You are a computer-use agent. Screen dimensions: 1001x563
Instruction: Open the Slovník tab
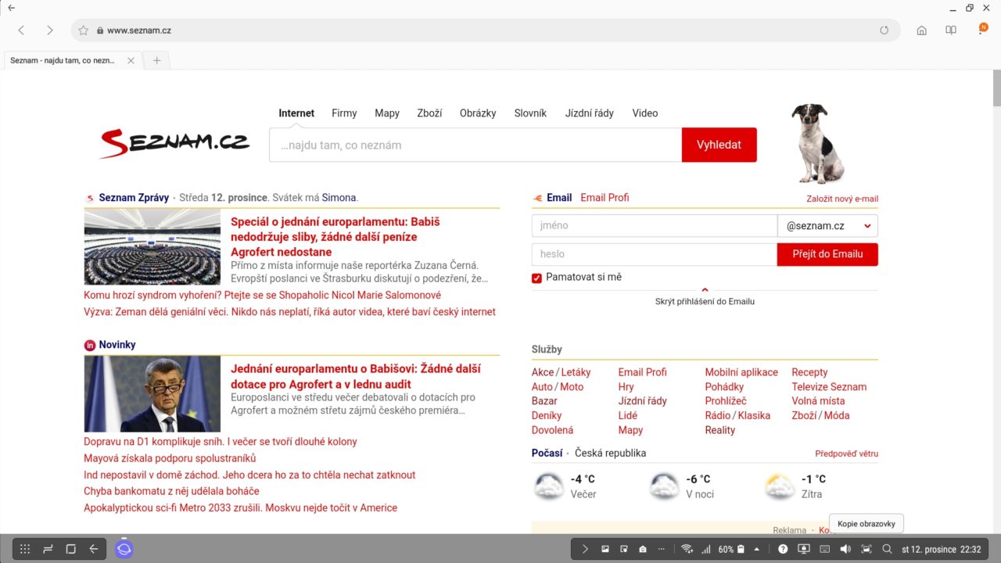point(530,113)
